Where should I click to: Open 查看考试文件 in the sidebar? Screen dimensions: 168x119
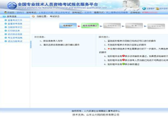[x=15, y=20]
